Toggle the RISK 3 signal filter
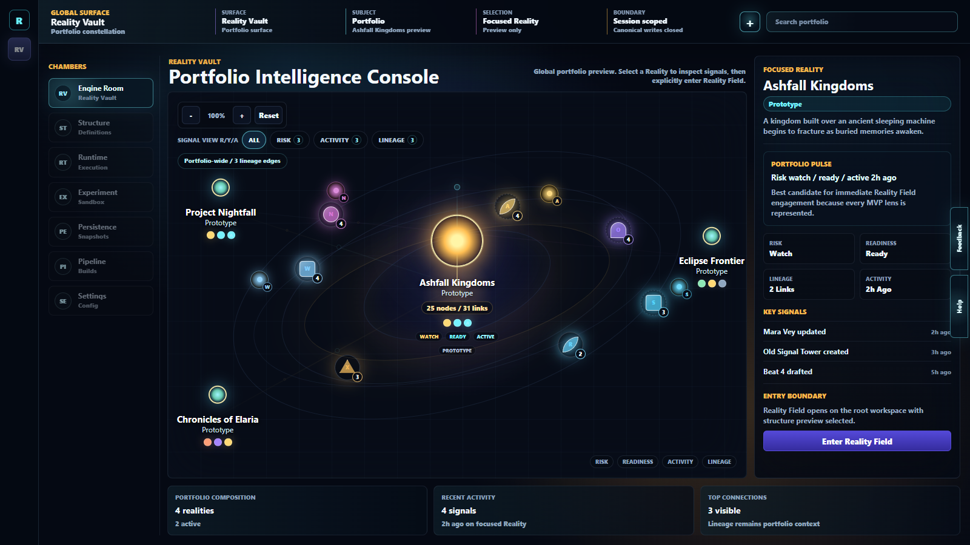This screenshot has height=545, width=970. pyautogui.click(x=290, y=140)
